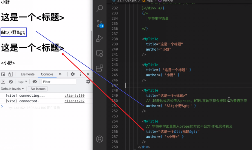252x150 pixels.
Task: Toggle the live expression eye icon
Action: tap(35, 82)
